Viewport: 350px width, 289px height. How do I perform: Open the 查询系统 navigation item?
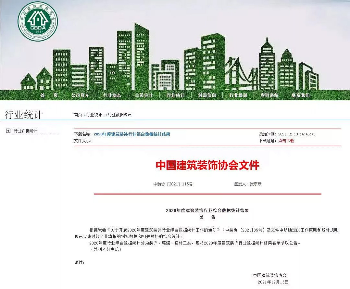pos(269,95)
